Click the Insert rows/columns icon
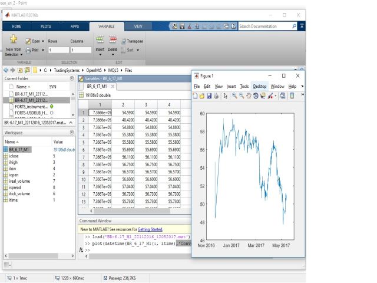 click(x=100, y=39)
